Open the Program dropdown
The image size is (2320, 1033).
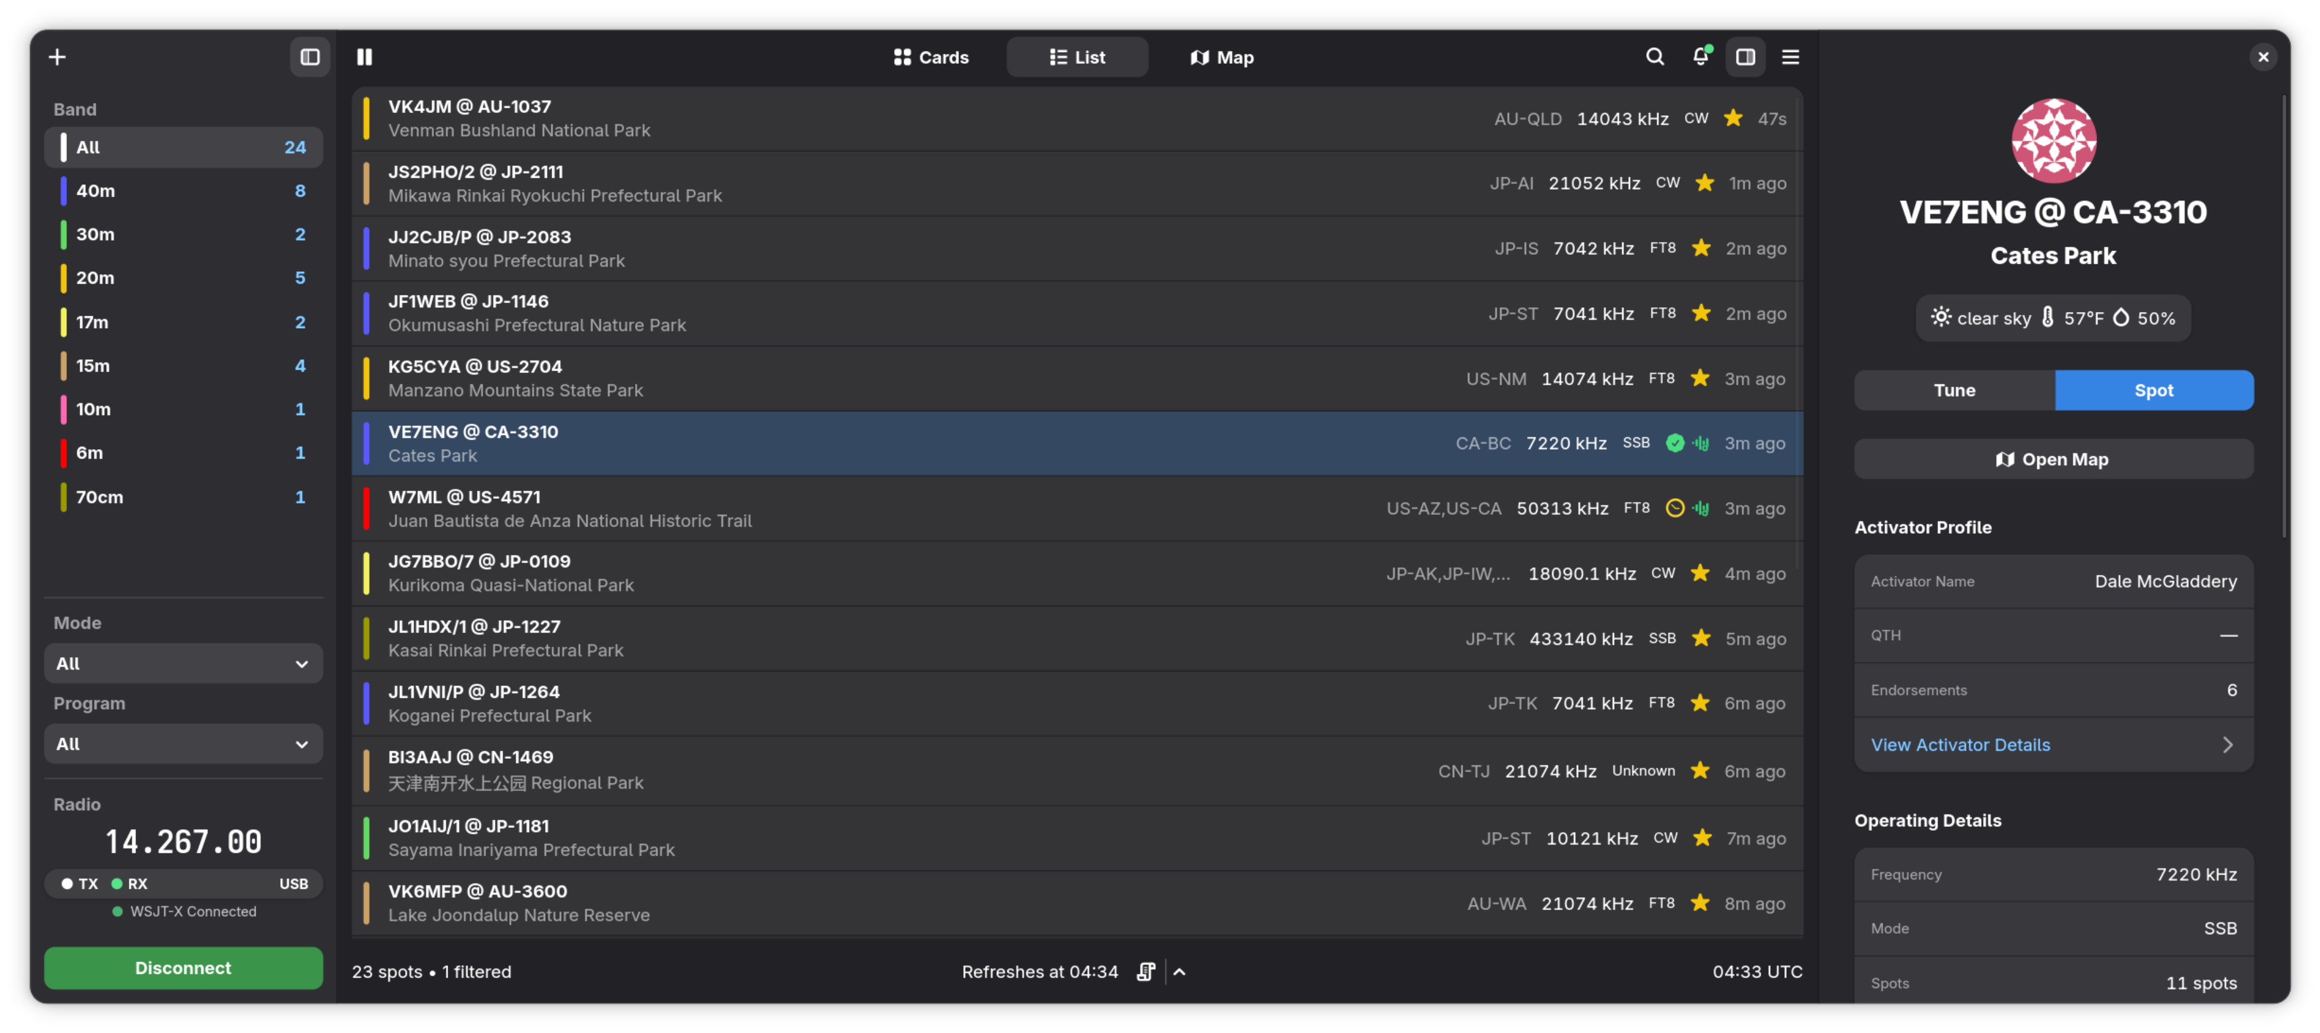point(183,744)
